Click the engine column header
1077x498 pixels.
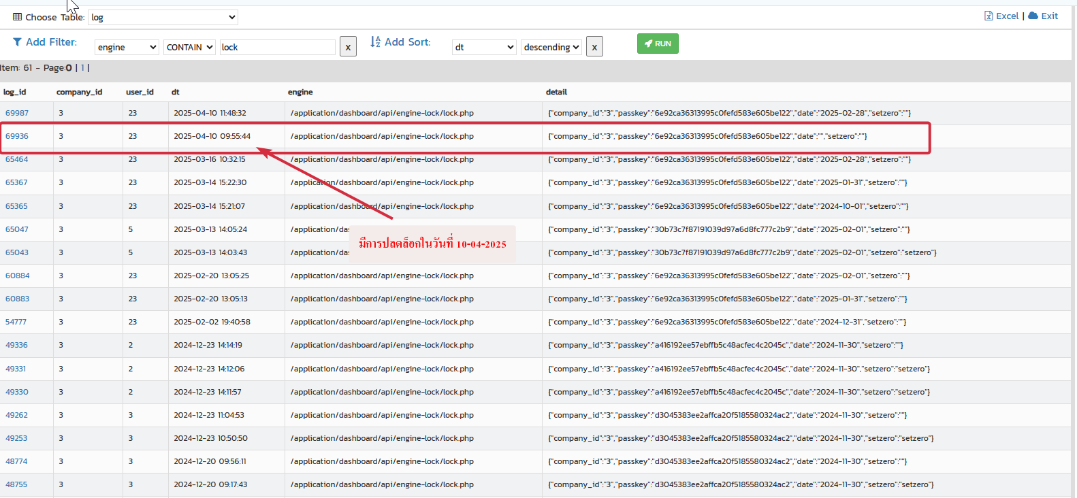(300, 92)
